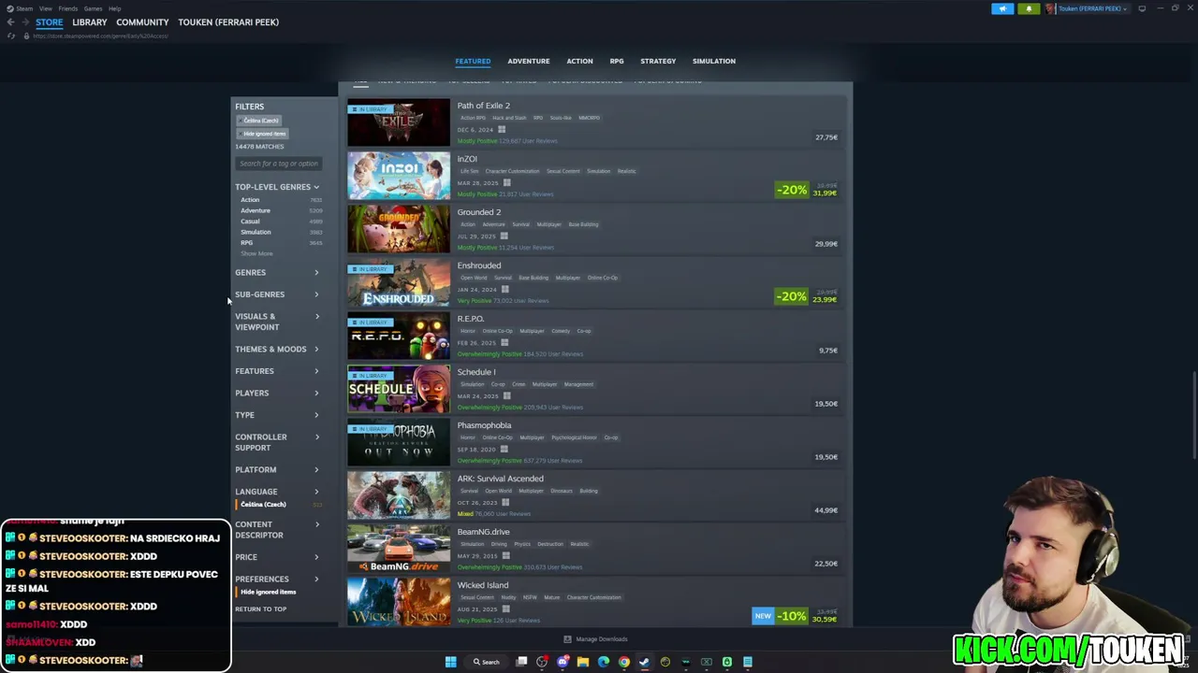The height and width of the screenshot is (673, 1198).
Task: Open the BeamNG.drive thumbnail
Action: pos(399,549)
